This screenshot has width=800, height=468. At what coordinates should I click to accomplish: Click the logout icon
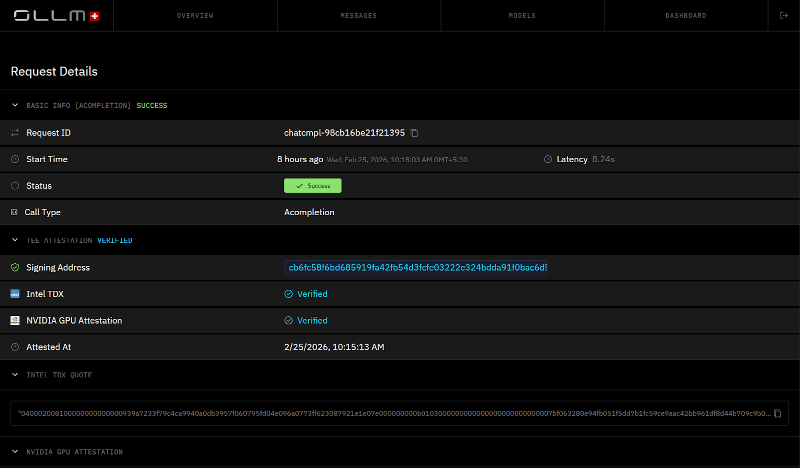[x=784, y=16]
